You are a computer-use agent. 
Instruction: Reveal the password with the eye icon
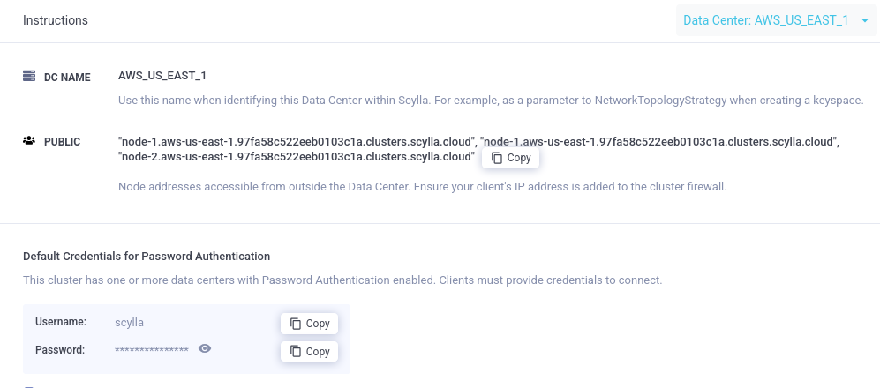(205, 348)
